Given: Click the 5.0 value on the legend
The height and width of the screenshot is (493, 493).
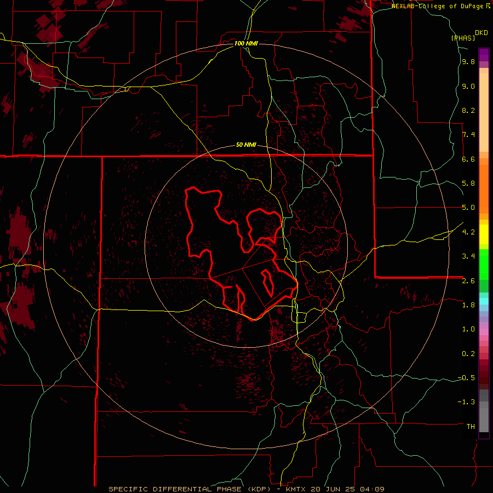Looking at the screenshot, I should coord(468,208).
